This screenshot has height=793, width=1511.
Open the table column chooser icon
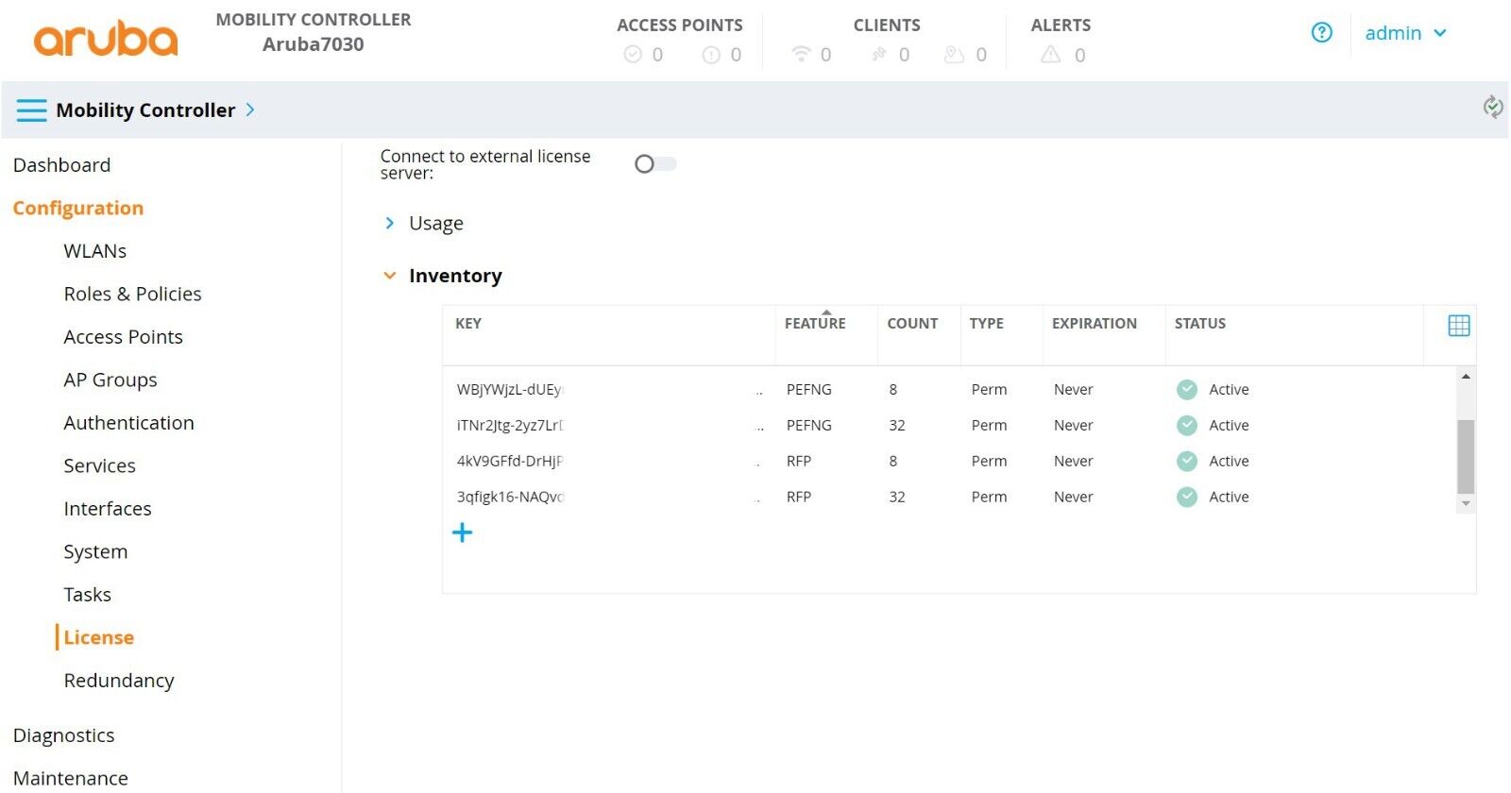point(1458,326)
